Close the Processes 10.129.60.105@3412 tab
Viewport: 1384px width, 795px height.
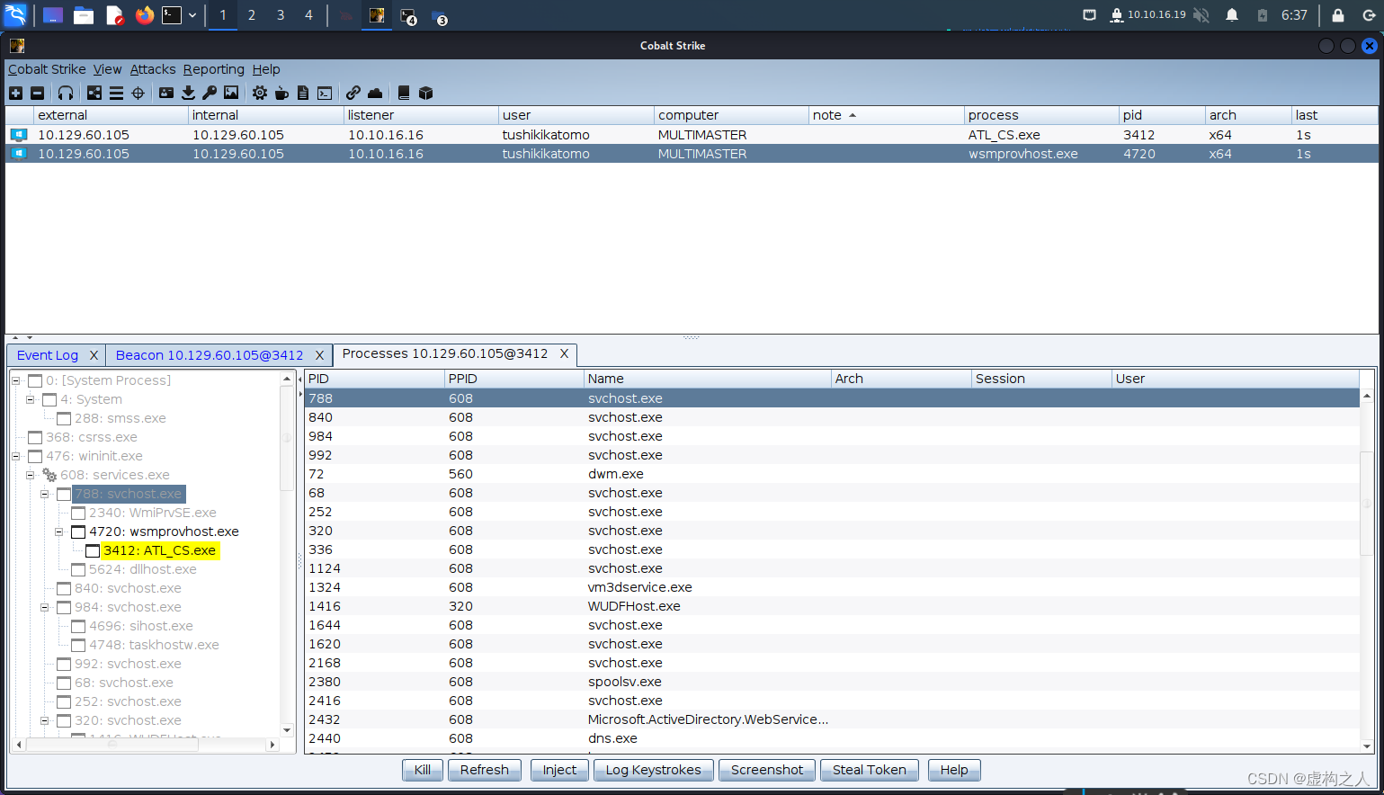pyautogui.click(x=564, y=354)
